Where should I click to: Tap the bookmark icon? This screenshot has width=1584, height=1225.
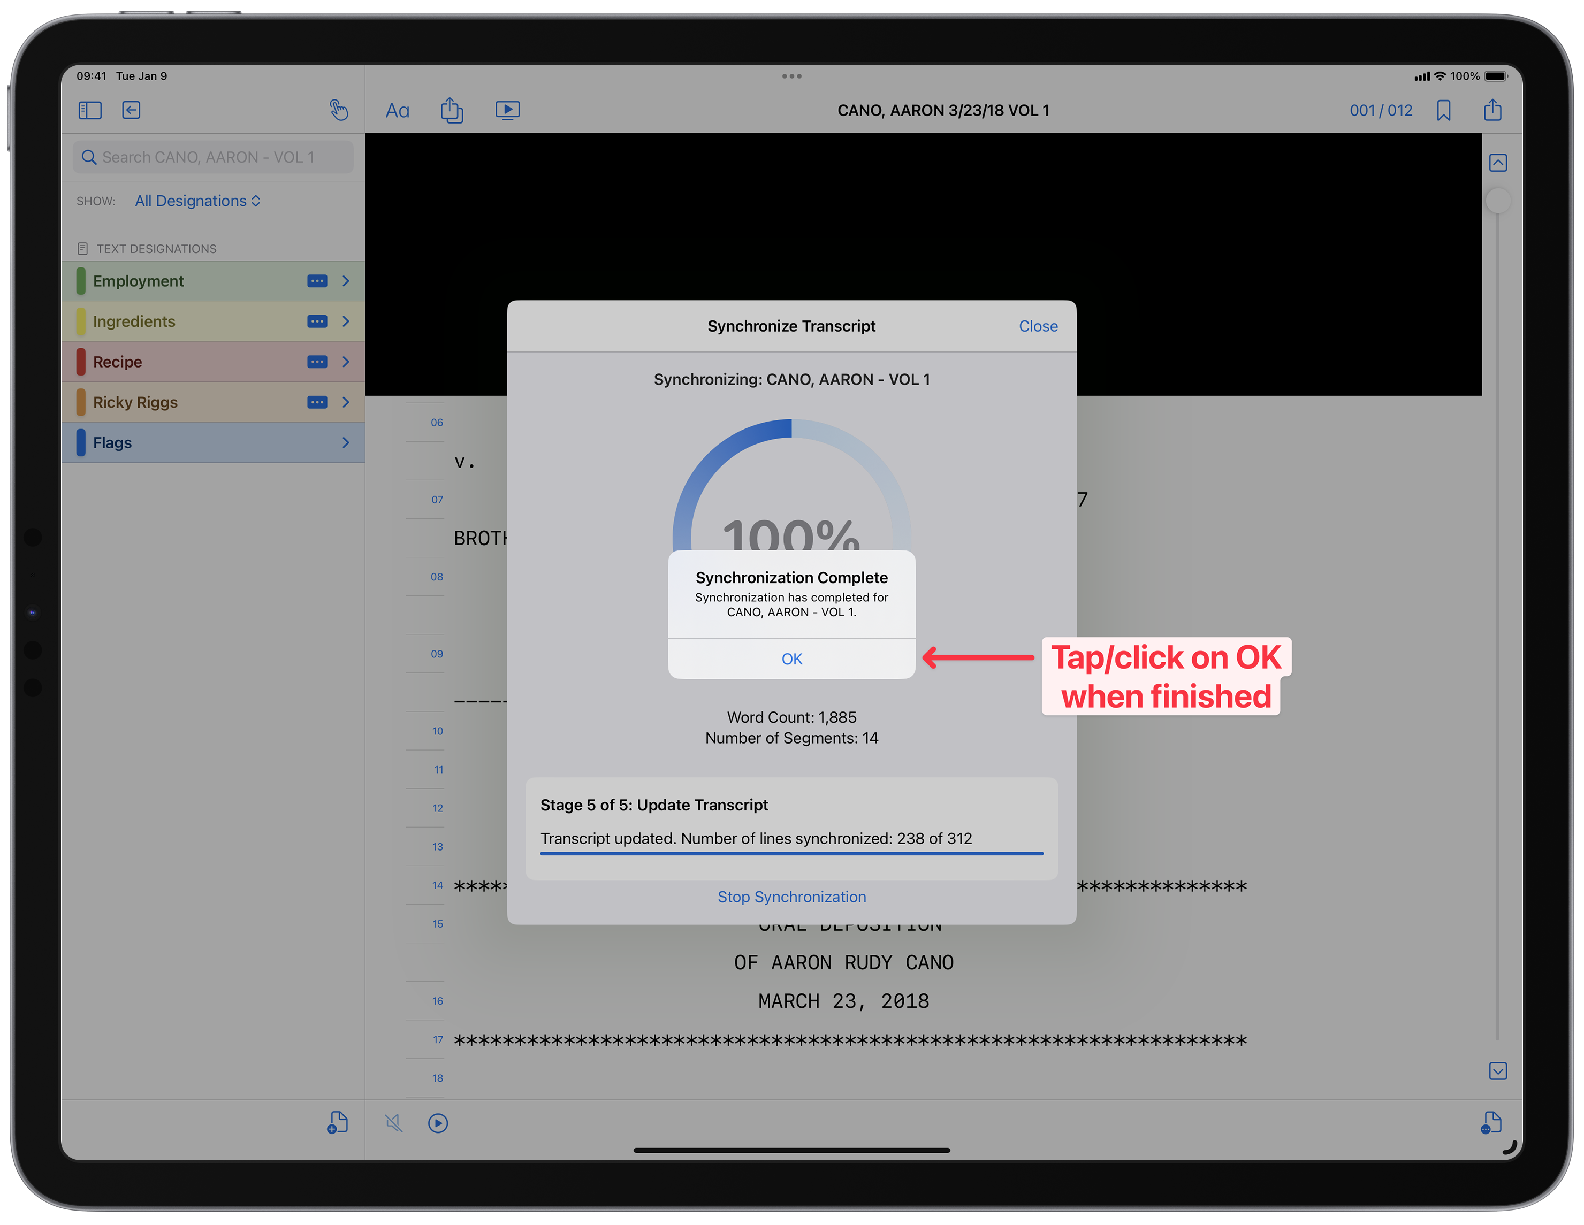[x=1443, y=111]
